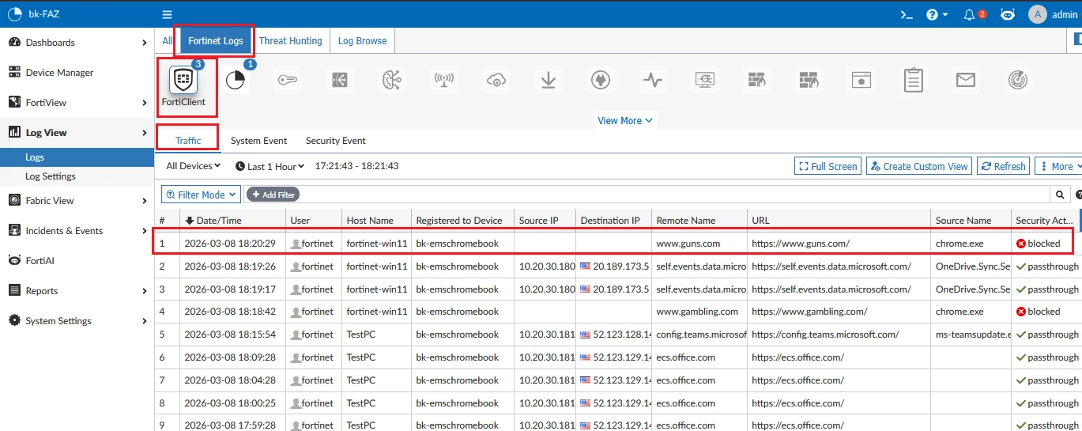Click the ms-teamsupdate source name cell
The width and height of the screenshot is (1082, 431).
coord(971,335)
